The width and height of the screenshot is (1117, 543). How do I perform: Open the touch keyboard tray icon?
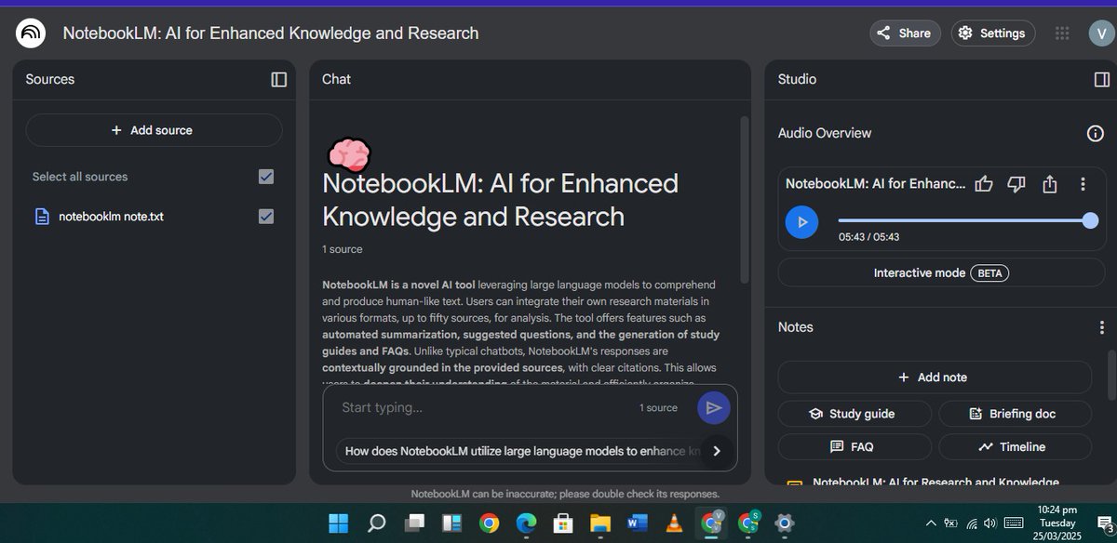[1014, 523]
